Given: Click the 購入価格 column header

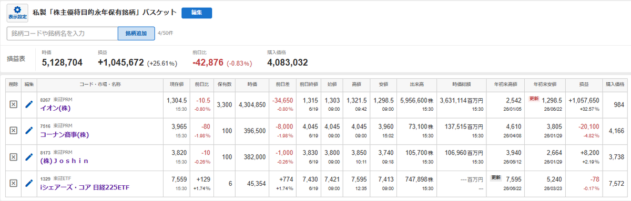Looking at the screenshot, I should coord(615,84).
